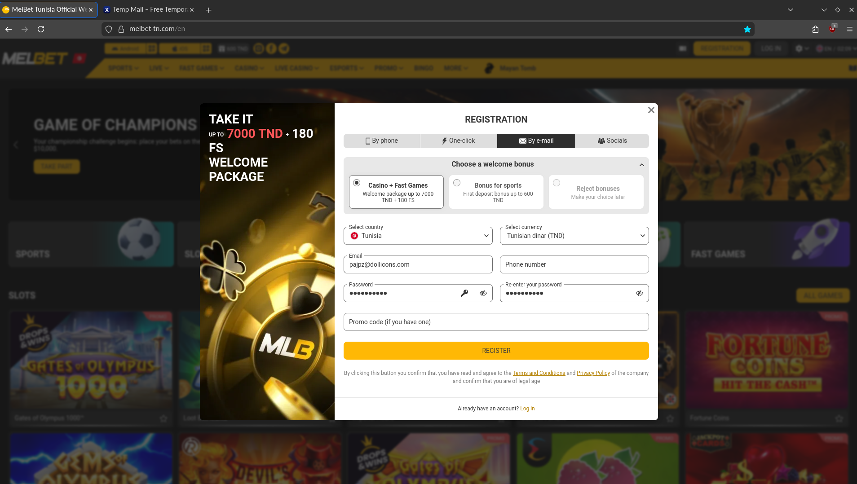Image resolution: width=857 pixels, height=484 pixels.
Task: Choose the Bonus for sports radio option
Action: point(457,183)
